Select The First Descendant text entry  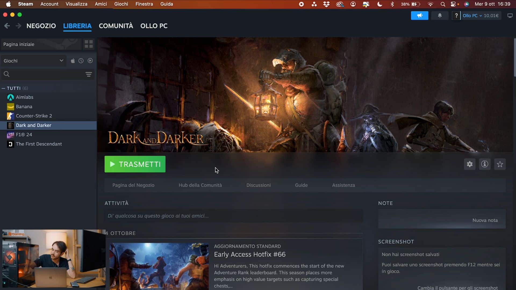coord(39,144)
